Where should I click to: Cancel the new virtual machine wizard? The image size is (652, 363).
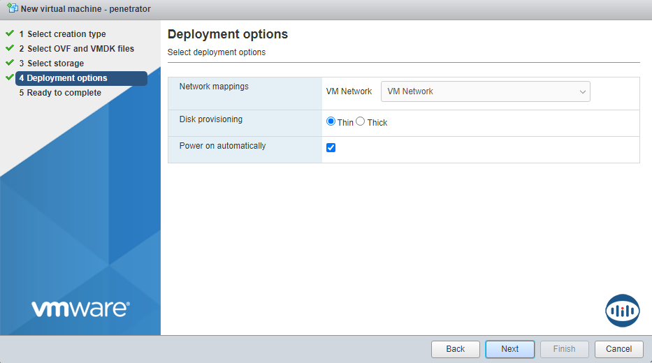click(x=618, y=349)
